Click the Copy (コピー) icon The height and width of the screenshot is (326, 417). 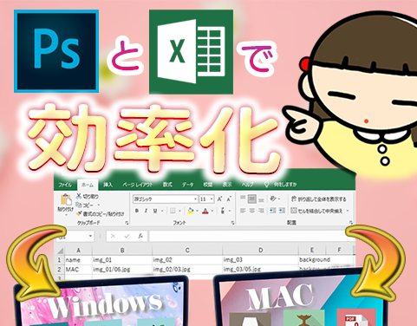(79, 205)
